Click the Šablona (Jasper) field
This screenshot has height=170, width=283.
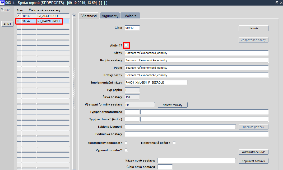[180, 127]
